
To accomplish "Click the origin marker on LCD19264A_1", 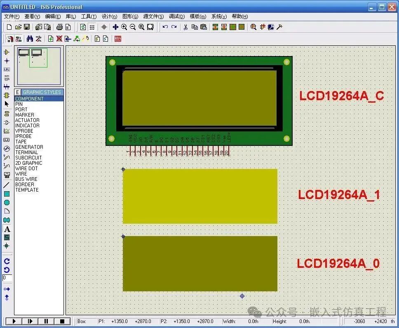I will [123, 169].
